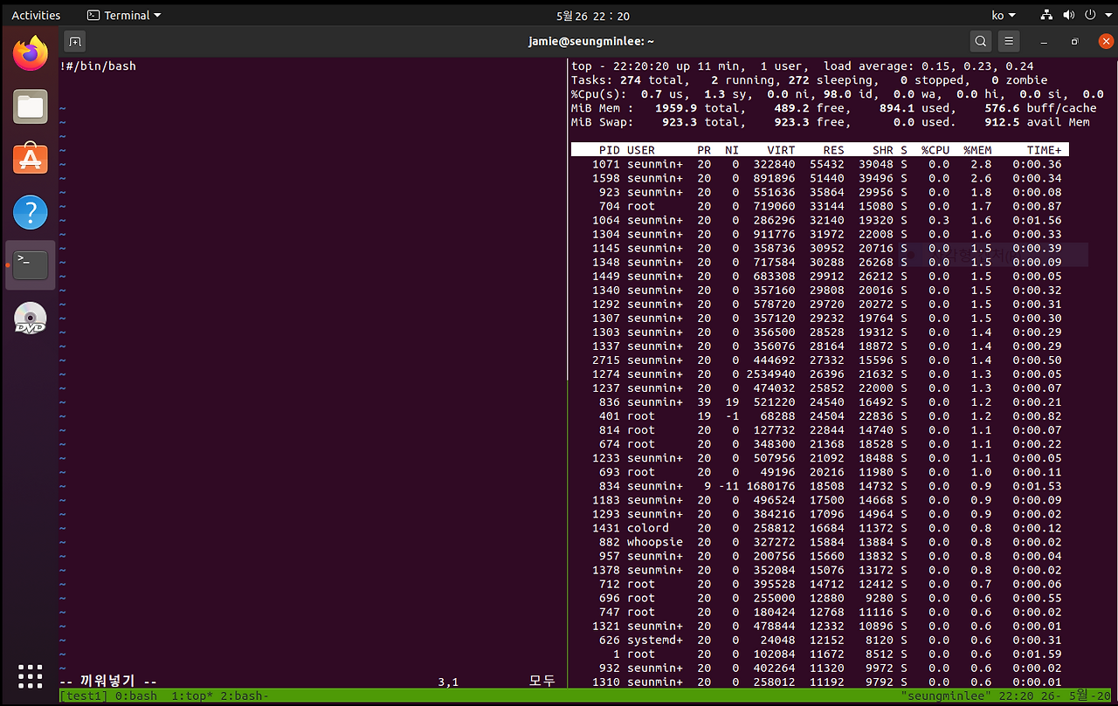The image size is (1118, 706).
Task: Select the PID 1064 process row
Action: [820, 220]
